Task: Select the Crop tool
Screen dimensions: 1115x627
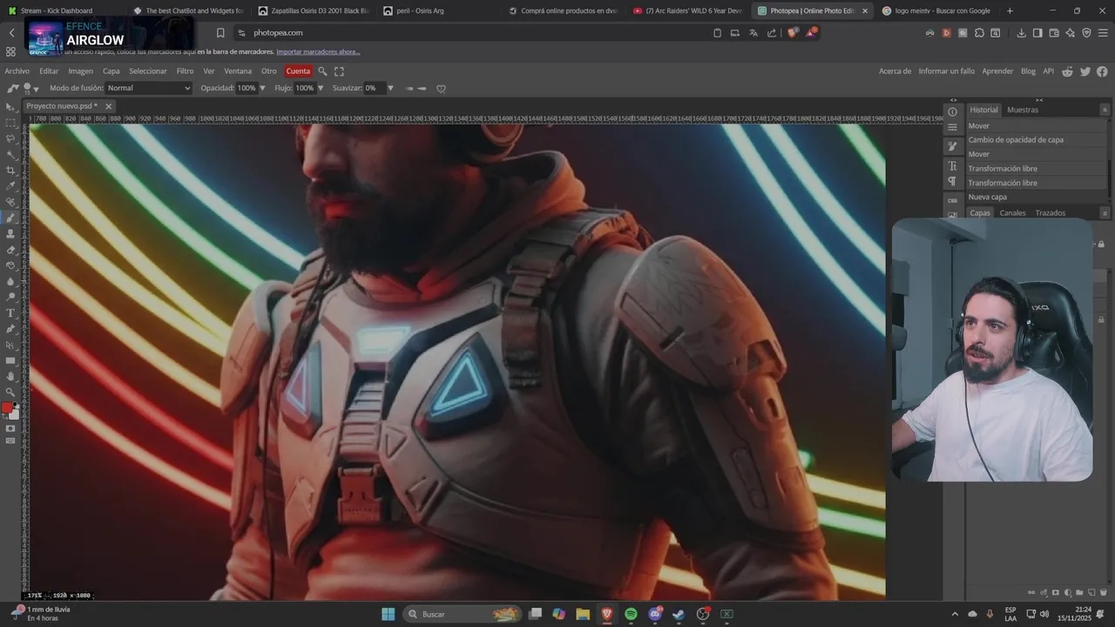Action: [10, 170]
